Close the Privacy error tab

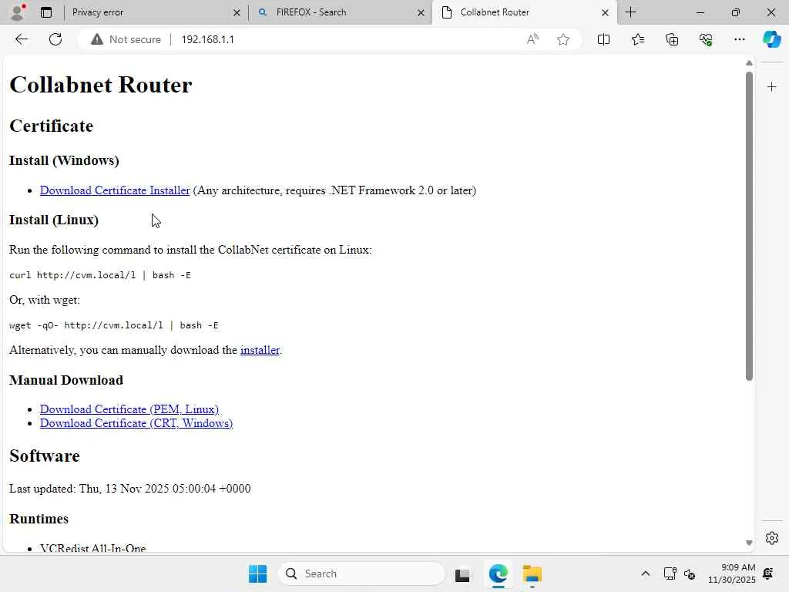click(x=237, y=12)
